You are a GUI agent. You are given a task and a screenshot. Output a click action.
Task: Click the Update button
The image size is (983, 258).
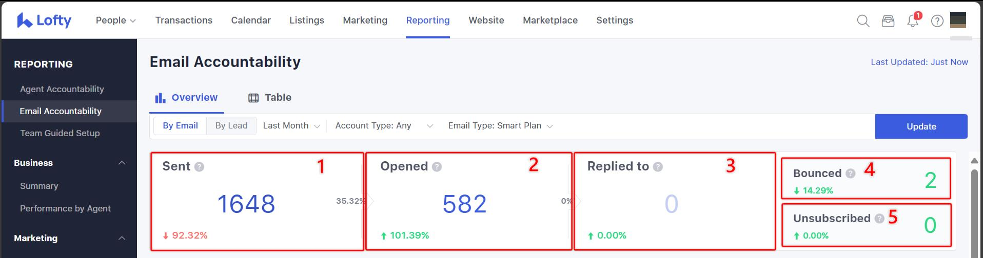point(921,126)
